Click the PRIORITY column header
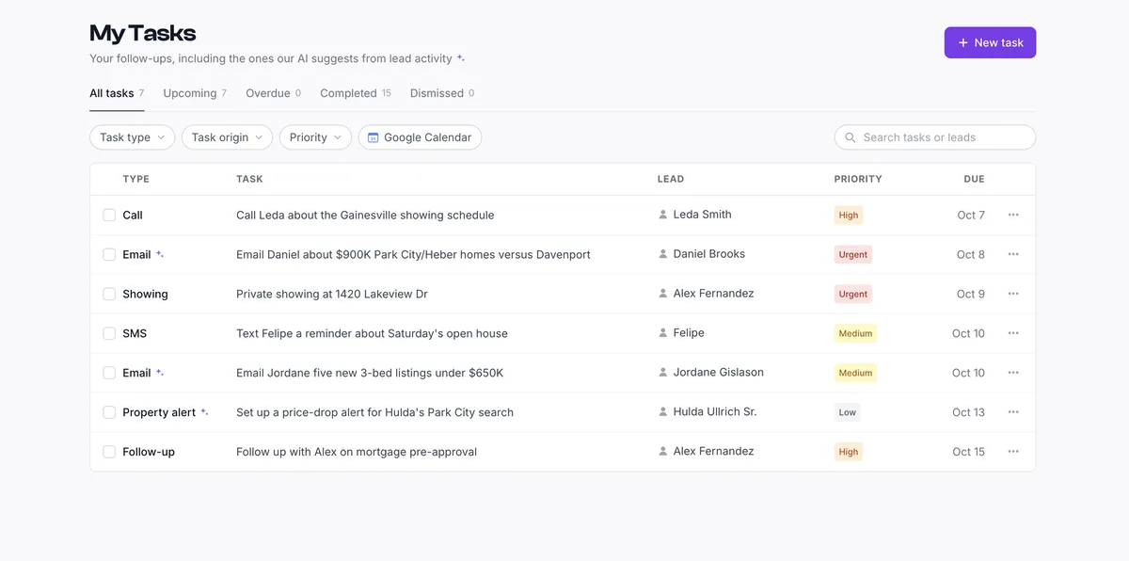The width and height of the screenshot is (1129, 561). point(858,179)
